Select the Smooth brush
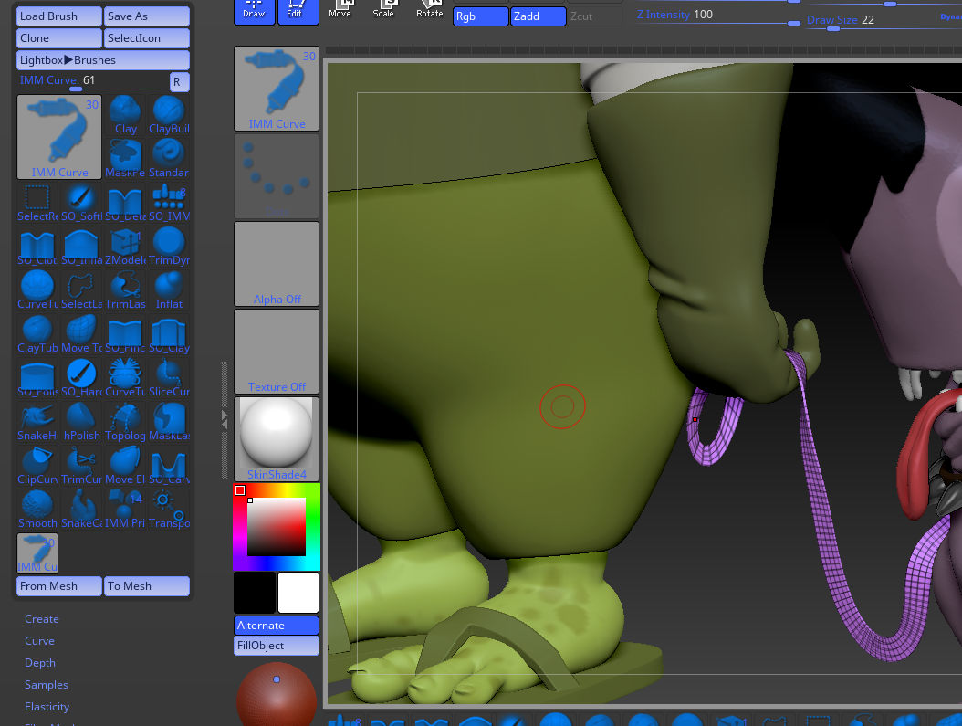Image resolution: width=962 pixels, height=726 pixels. pyautogui.click(x=37, y=510)
